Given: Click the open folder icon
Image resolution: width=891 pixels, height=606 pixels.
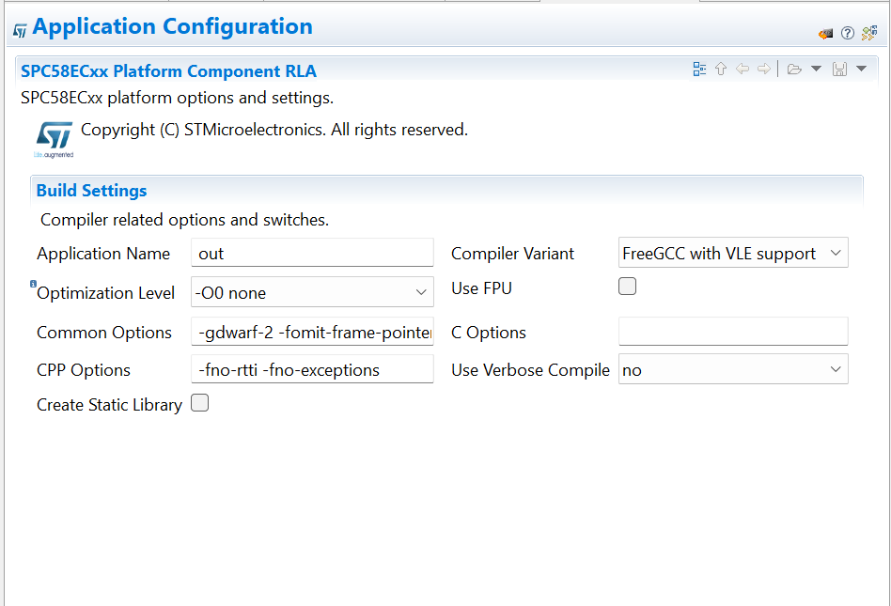Looking at the screenshot, I should click(x=794, y=69).
